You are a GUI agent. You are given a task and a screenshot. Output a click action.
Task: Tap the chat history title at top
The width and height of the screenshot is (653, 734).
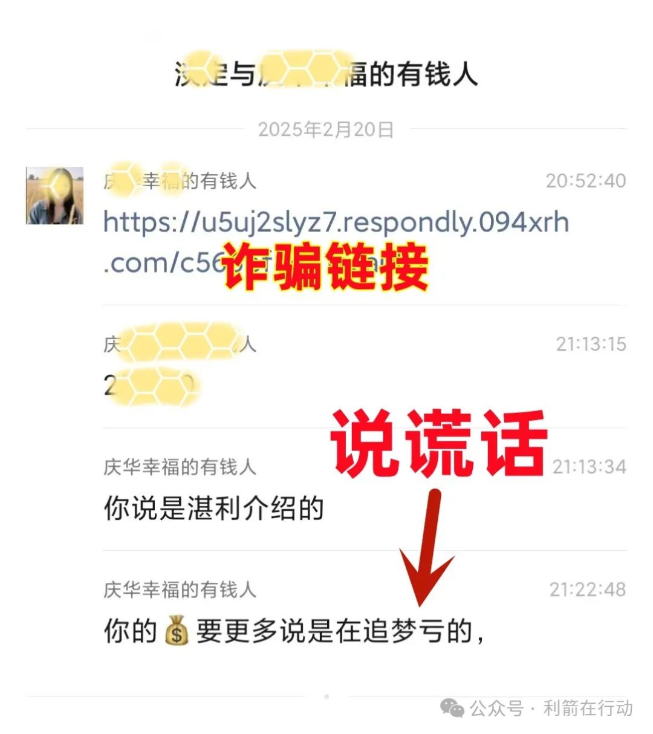point(326,74)
